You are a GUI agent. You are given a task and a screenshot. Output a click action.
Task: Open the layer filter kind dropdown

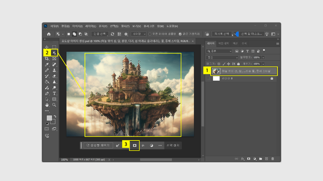point(220,51)
